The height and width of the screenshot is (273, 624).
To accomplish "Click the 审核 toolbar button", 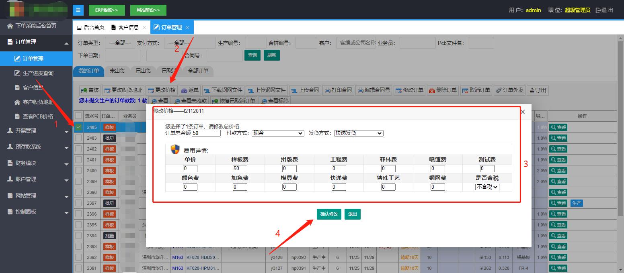I will (90, 90).
